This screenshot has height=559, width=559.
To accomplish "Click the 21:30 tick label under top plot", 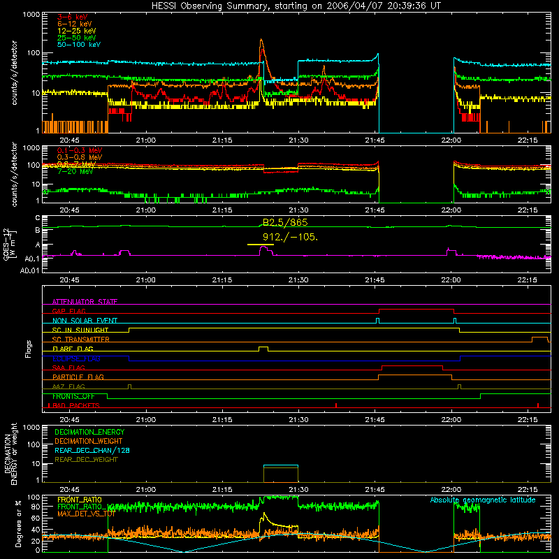I will (298, 140).
